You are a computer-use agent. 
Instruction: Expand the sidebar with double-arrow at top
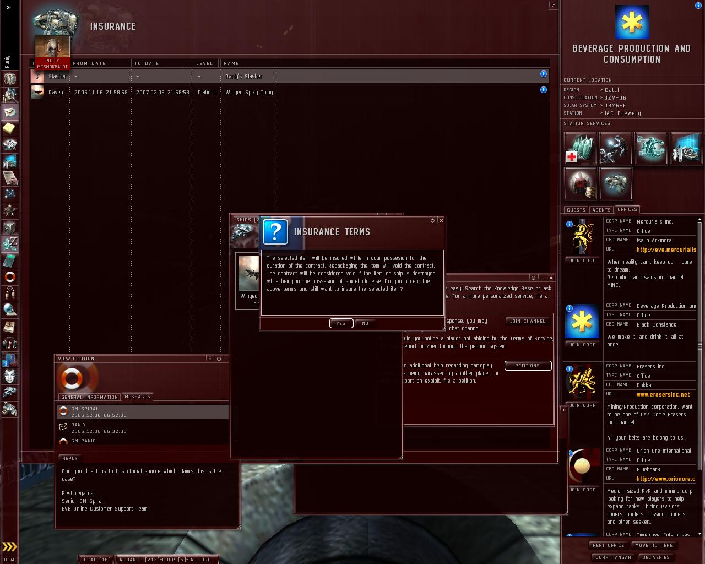point(8,7)
